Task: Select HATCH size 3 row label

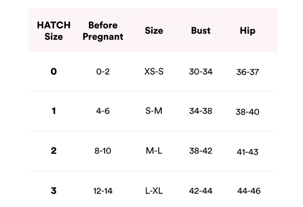Action: (x=54, y=191)
